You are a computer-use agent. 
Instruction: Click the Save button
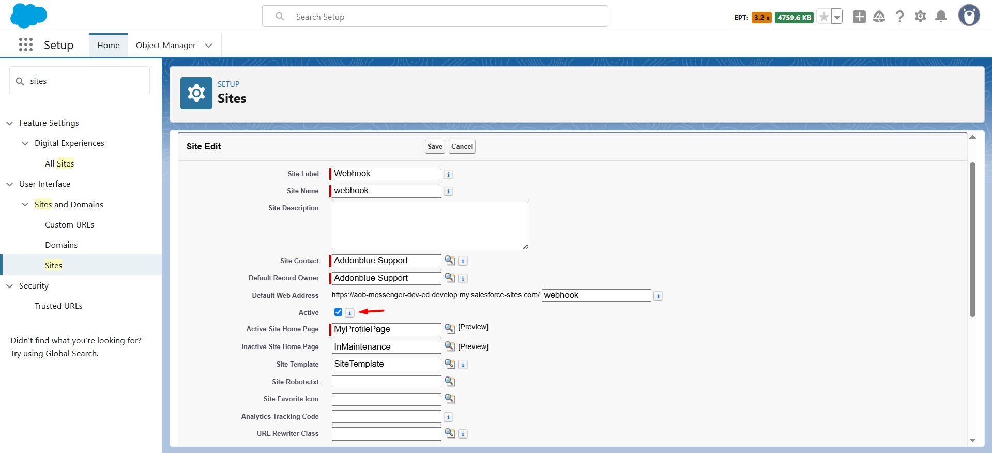(x=435, y=146)
